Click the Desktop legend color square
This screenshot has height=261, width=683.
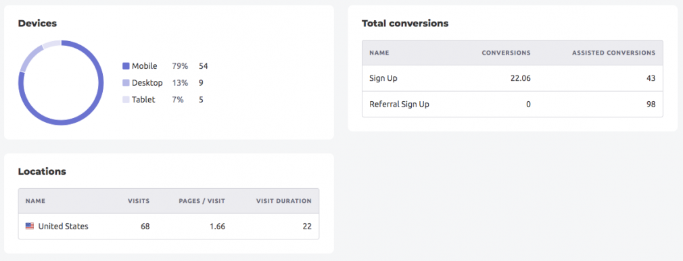click(x=126, y=82)
